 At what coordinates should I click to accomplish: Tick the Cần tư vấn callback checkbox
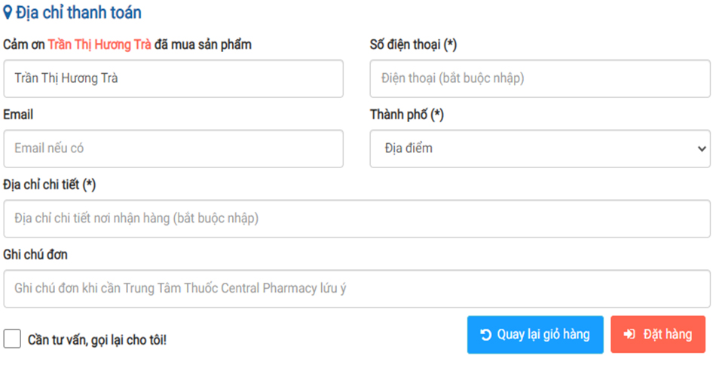click(x=12, y=339)
